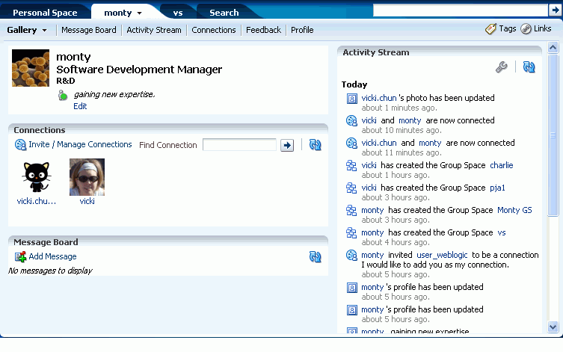The width and height of the screenshot is (563, 352).
Task: Click group space icon beside charlie entry
Action: click(351, 165)
